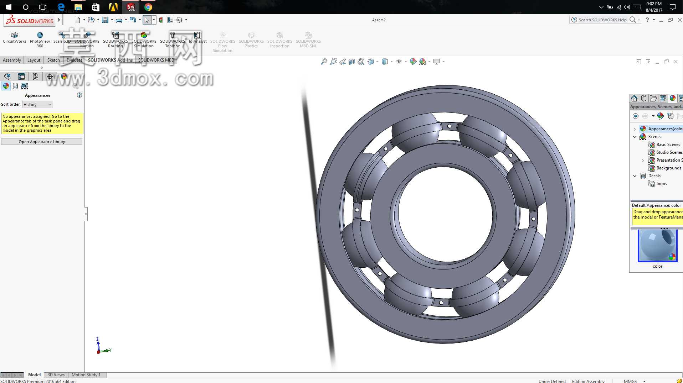Select the Previous View icon
The width and height of the screenshot is (683, 383).
tap(343, 62)
